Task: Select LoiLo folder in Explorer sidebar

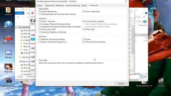Action: (25, 43)
